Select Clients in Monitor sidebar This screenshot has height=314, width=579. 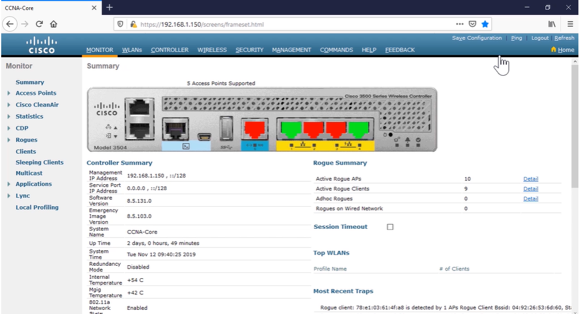(x=26, y=151)
